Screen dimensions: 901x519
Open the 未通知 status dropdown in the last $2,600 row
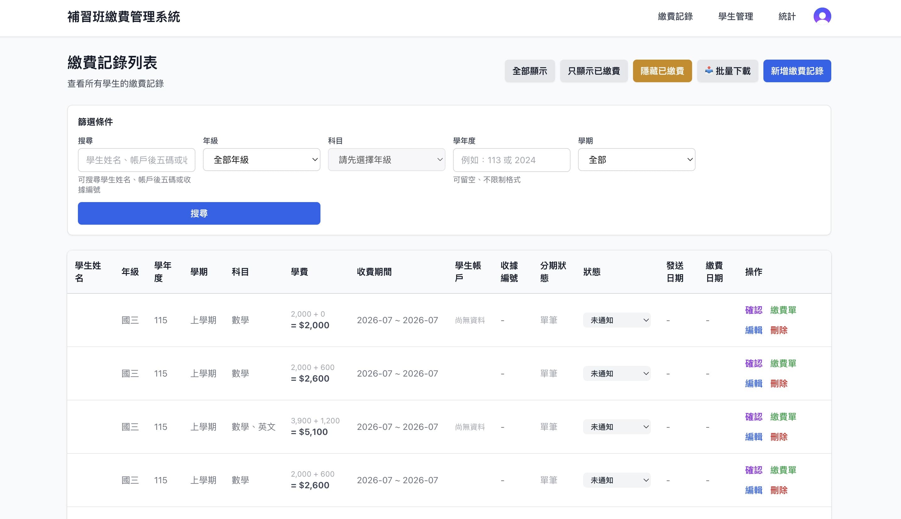[x=617, y=480]
